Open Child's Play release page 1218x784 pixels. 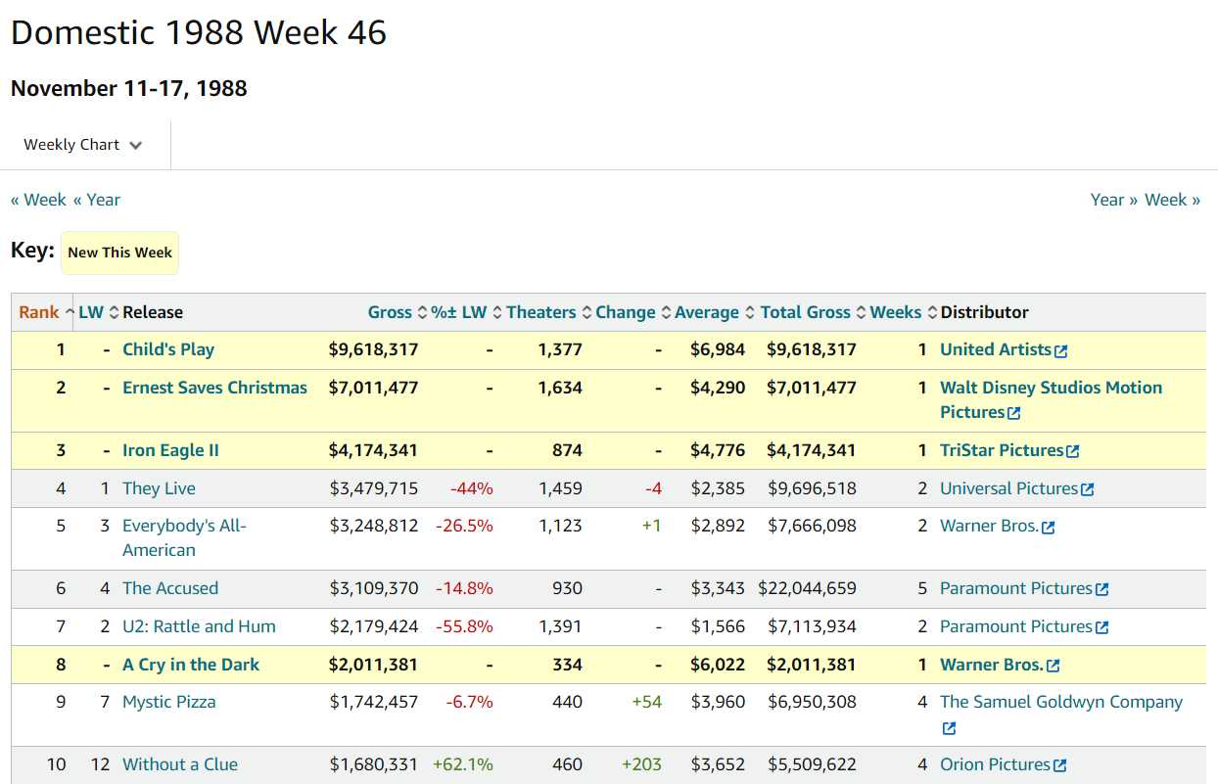coord(168,349)
